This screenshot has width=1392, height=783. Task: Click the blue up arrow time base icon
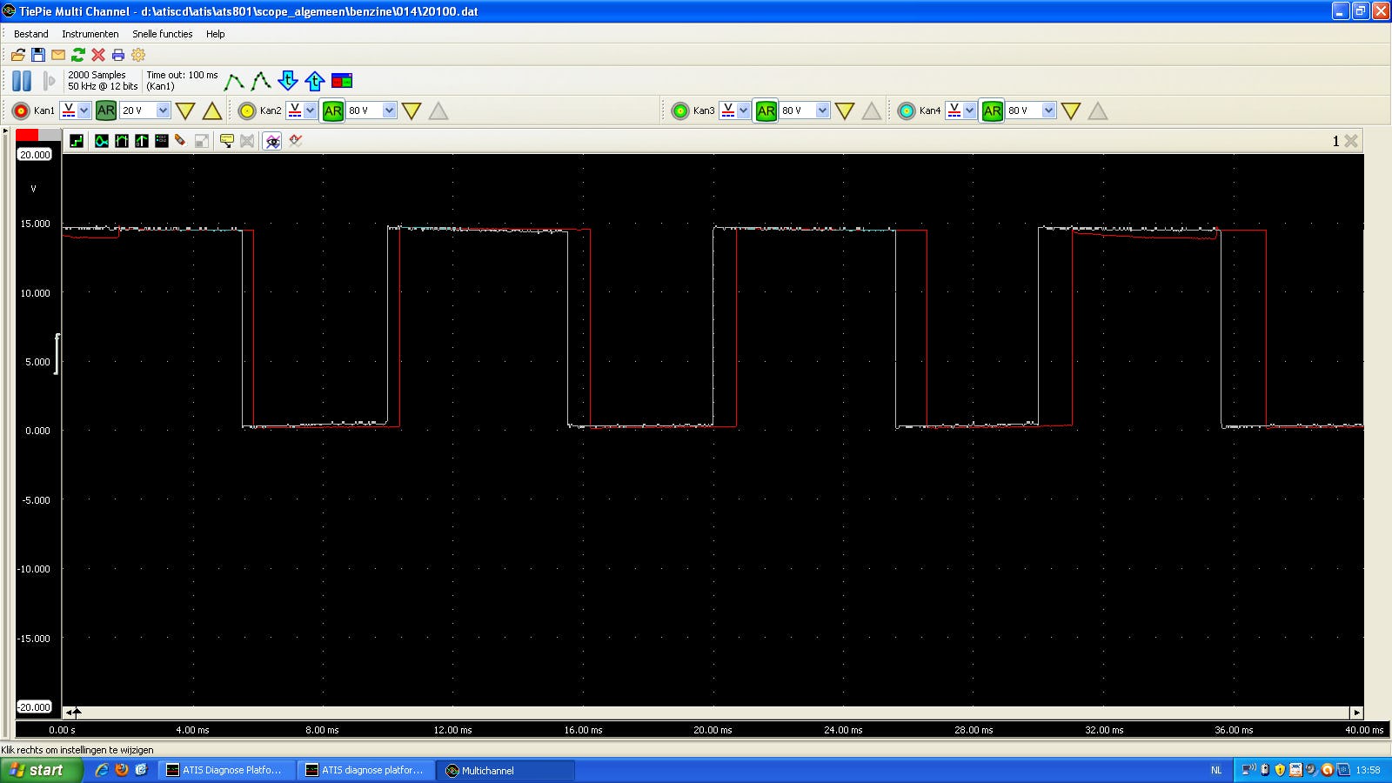click(x=315, y=81)
